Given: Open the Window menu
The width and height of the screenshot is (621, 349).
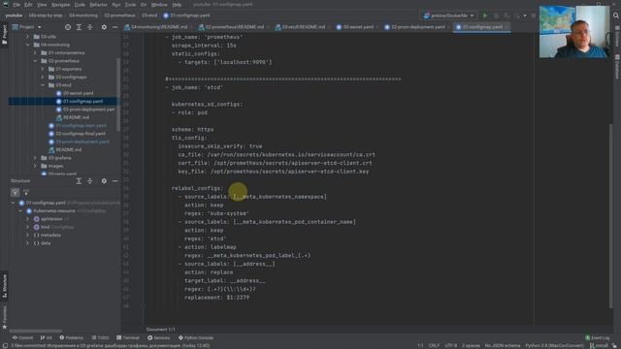Looking at the screenshot, I should (x=159, y=5).
